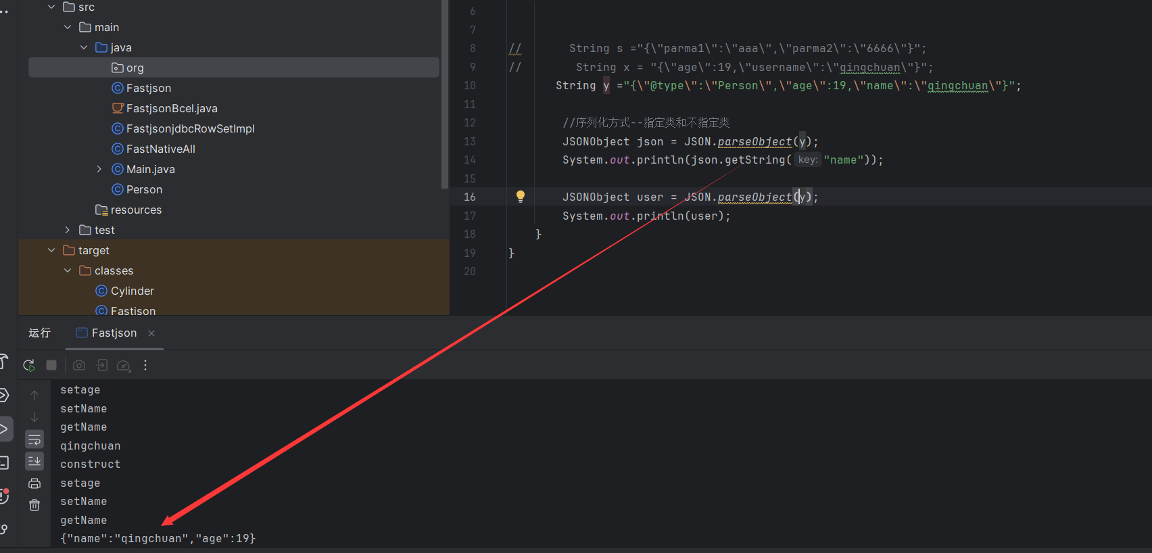Image resolution: width=1152 pixels, height=553 pixels.
Task: Click the Problems icon with red badge in left stripe
Action: coord(4,496)
